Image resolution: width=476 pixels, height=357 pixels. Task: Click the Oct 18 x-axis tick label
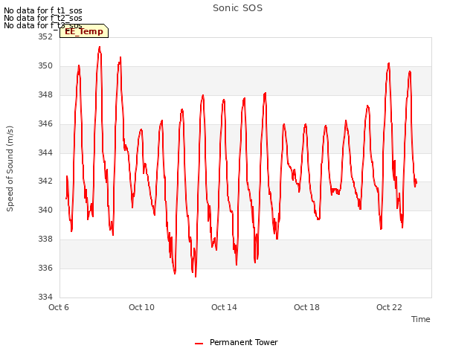(x=306, y=307)
